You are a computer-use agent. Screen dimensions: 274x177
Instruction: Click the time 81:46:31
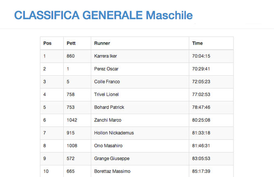[201, 146]
